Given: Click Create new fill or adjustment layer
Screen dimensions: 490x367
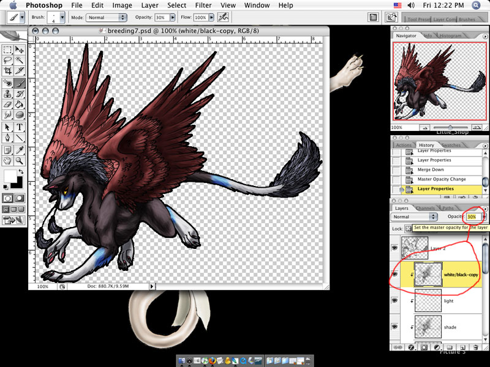Looking at the screenshot, I should click(437, 347).
